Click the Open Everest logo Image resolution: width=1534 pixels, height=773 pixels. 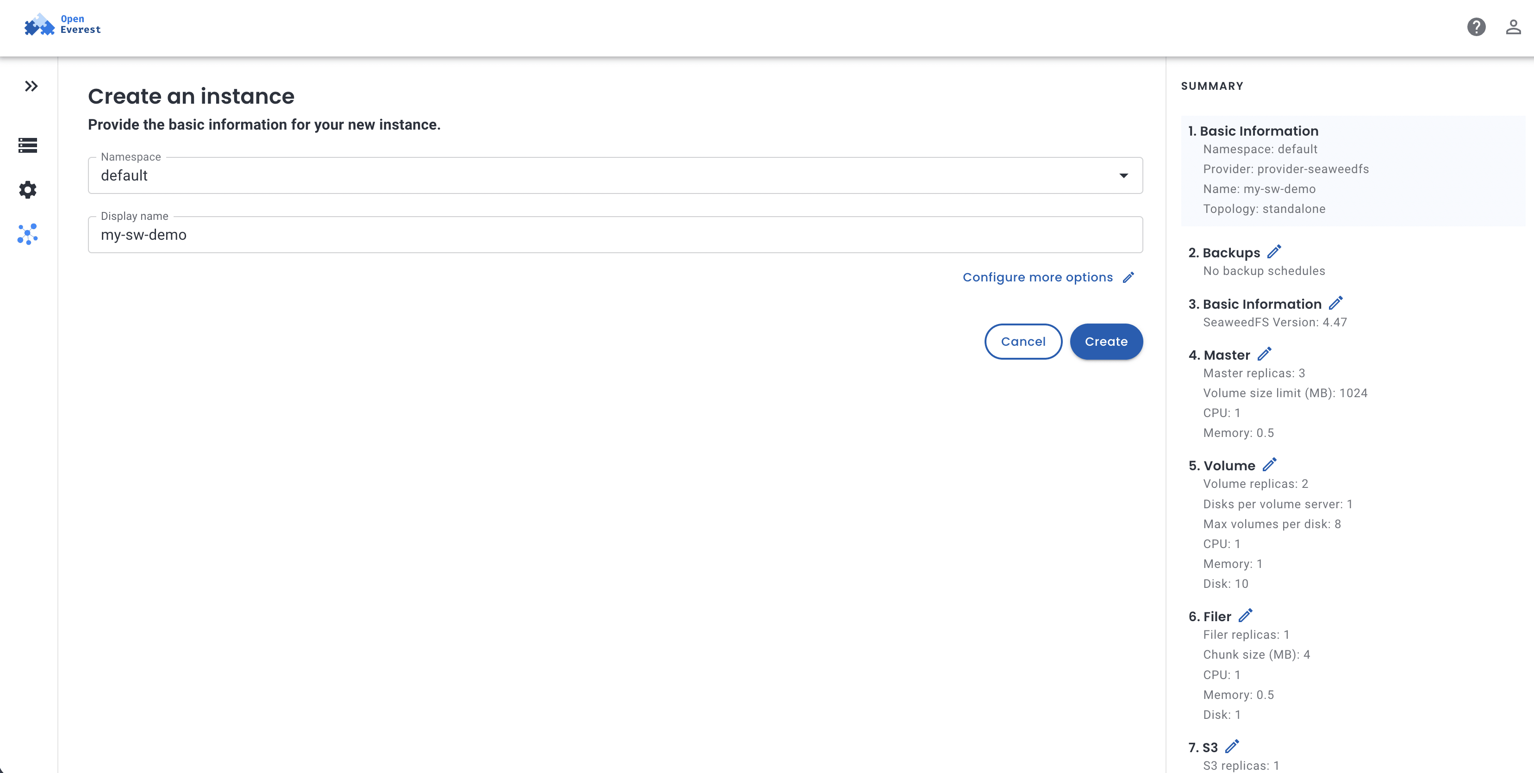pos(62,25)
